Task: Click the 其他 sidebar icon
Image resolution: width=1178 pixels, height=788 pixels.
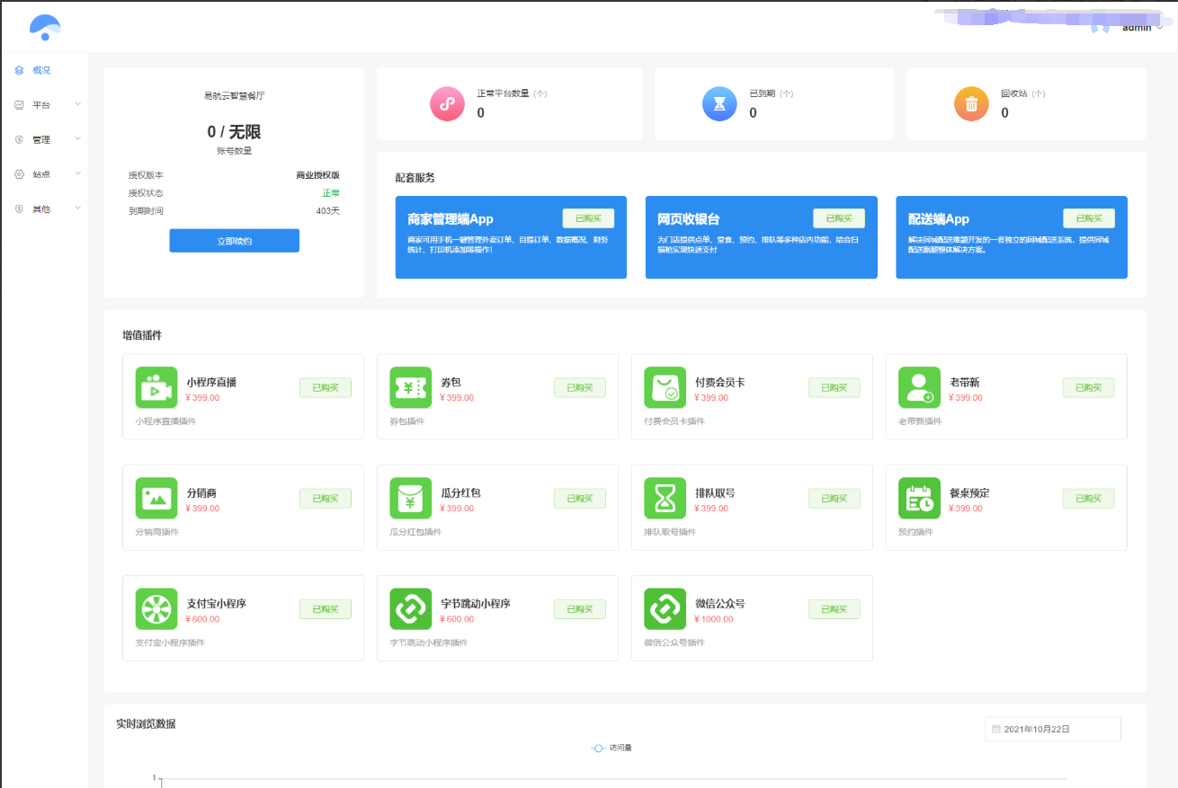Action: click(x=19, y=208)
